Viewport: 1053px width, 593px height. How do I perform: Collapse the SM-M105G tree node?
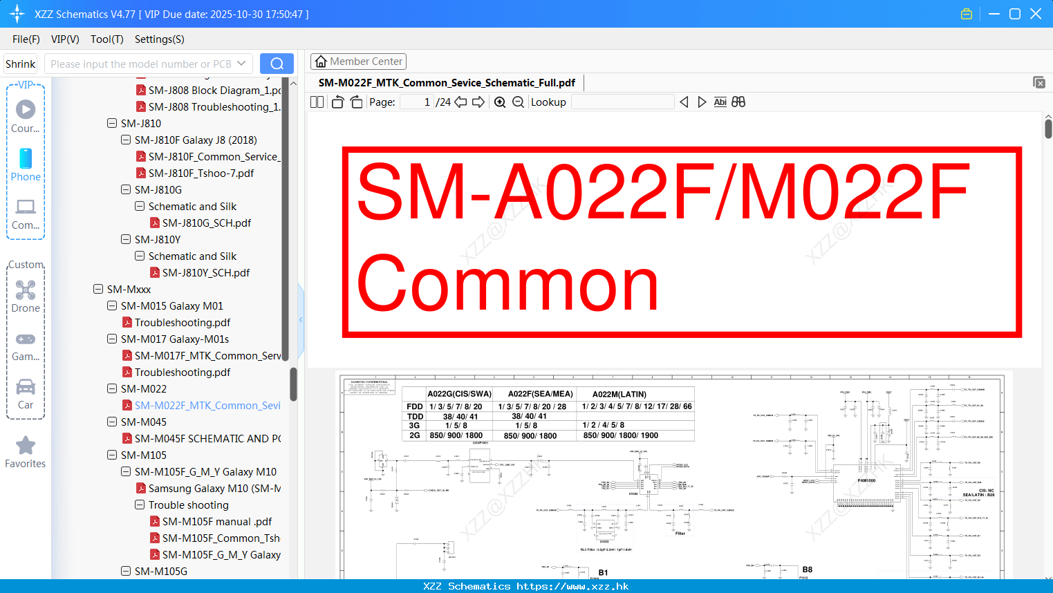click(126, 571)
